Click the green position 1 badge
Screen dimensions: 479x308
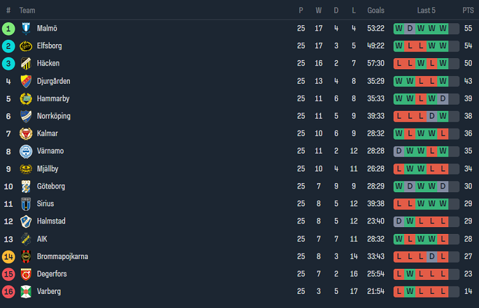click(x=9, y=29)
